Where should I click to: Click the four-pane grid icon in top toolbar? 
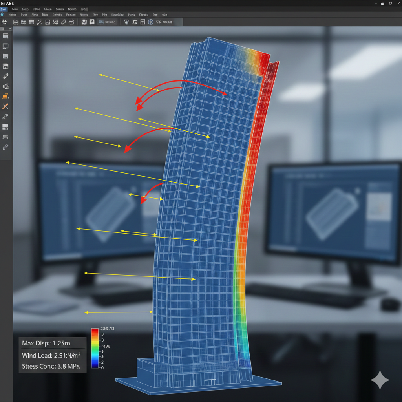143,22
